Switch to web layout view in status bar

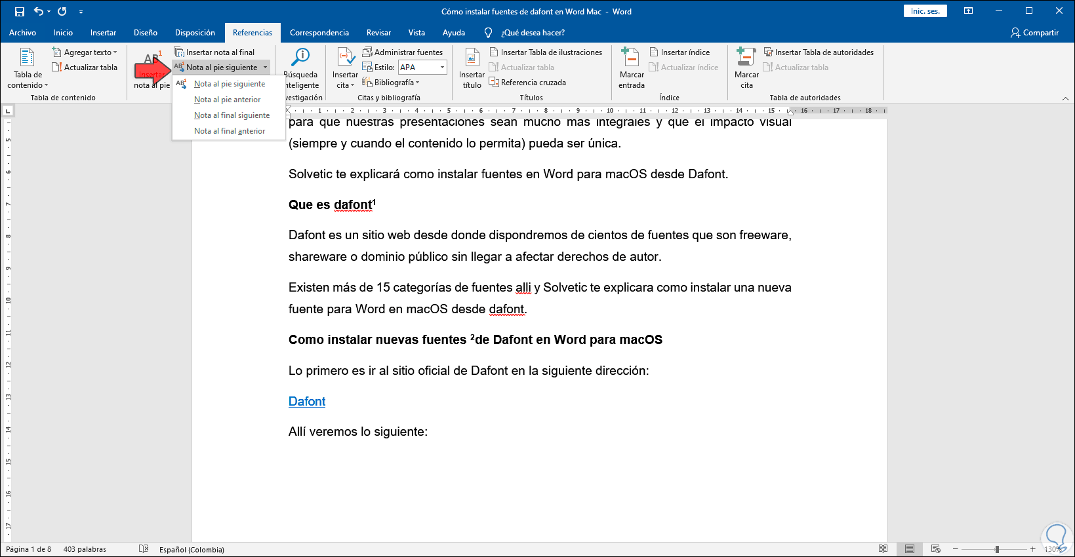point(935,549)
